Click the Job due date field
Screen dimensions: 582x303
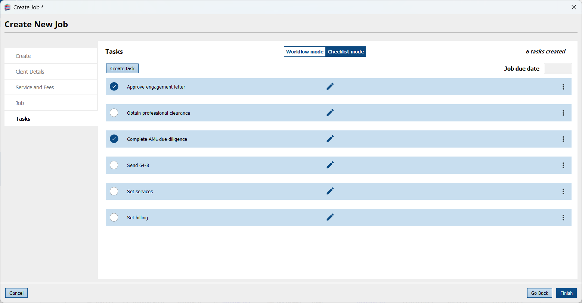[x=557, y=68]
